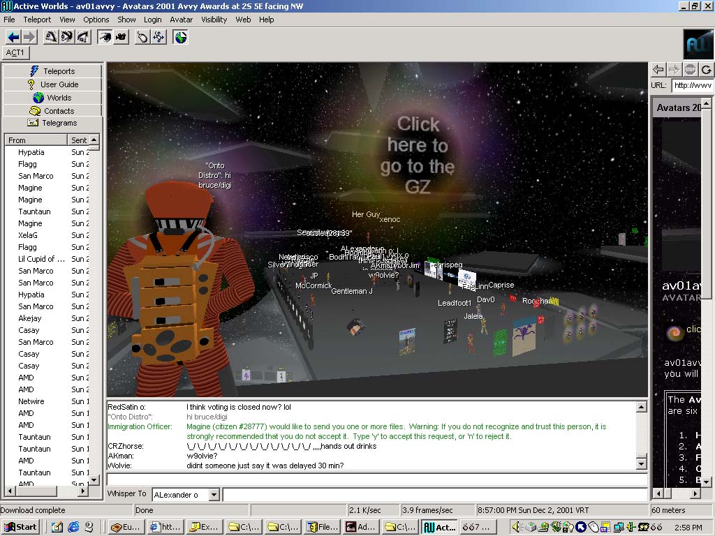Reload the web page with refresh icon
The height and width of the screenshot is (536, 715).
click(706, 69)
